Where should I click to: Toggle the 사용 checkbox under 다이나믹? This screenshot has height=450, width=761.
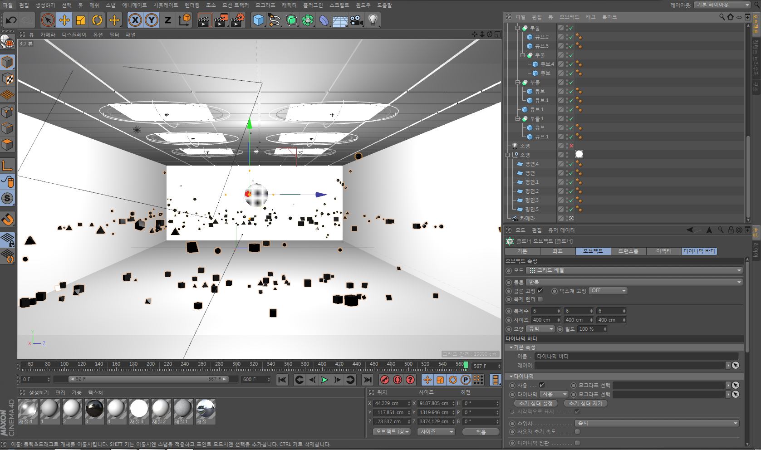click(x=542, y=385)
